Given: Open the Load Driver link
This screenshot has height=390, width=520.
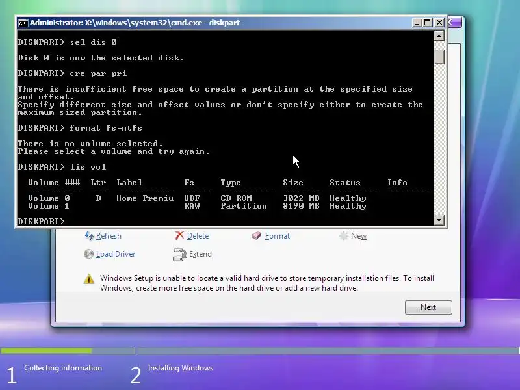Looking at the screenshot, I should (116, 254).
